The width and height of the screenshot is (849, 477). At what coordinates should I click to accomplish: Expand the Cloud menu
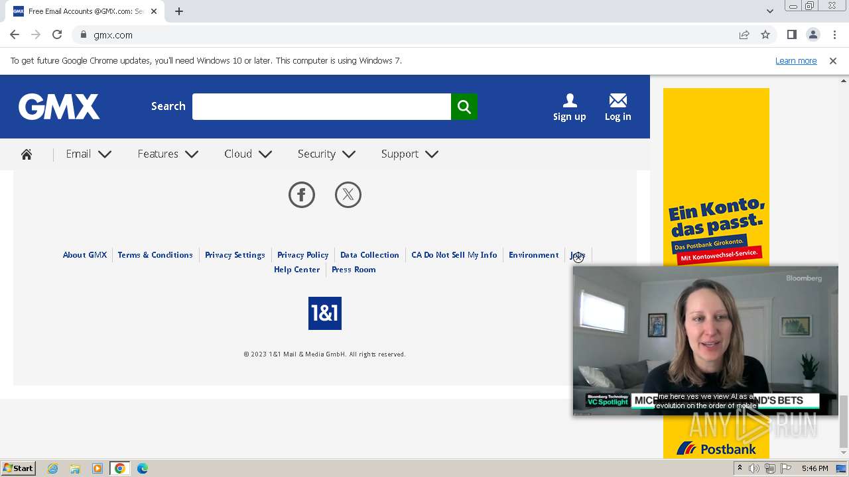click(x=248, y=154)
